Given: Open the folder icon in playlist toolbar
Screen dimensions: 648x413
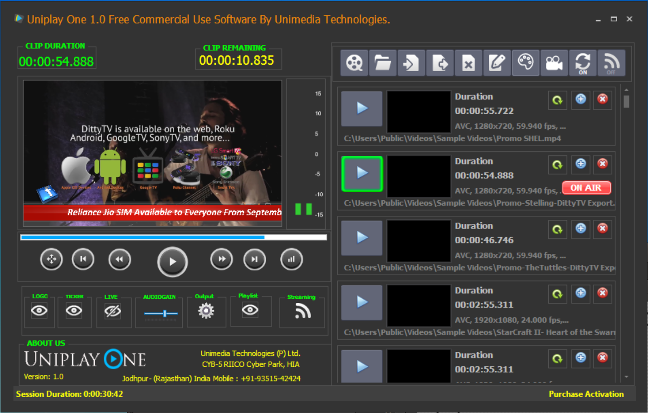Looking at the screenshot, I should coord(383,63).
